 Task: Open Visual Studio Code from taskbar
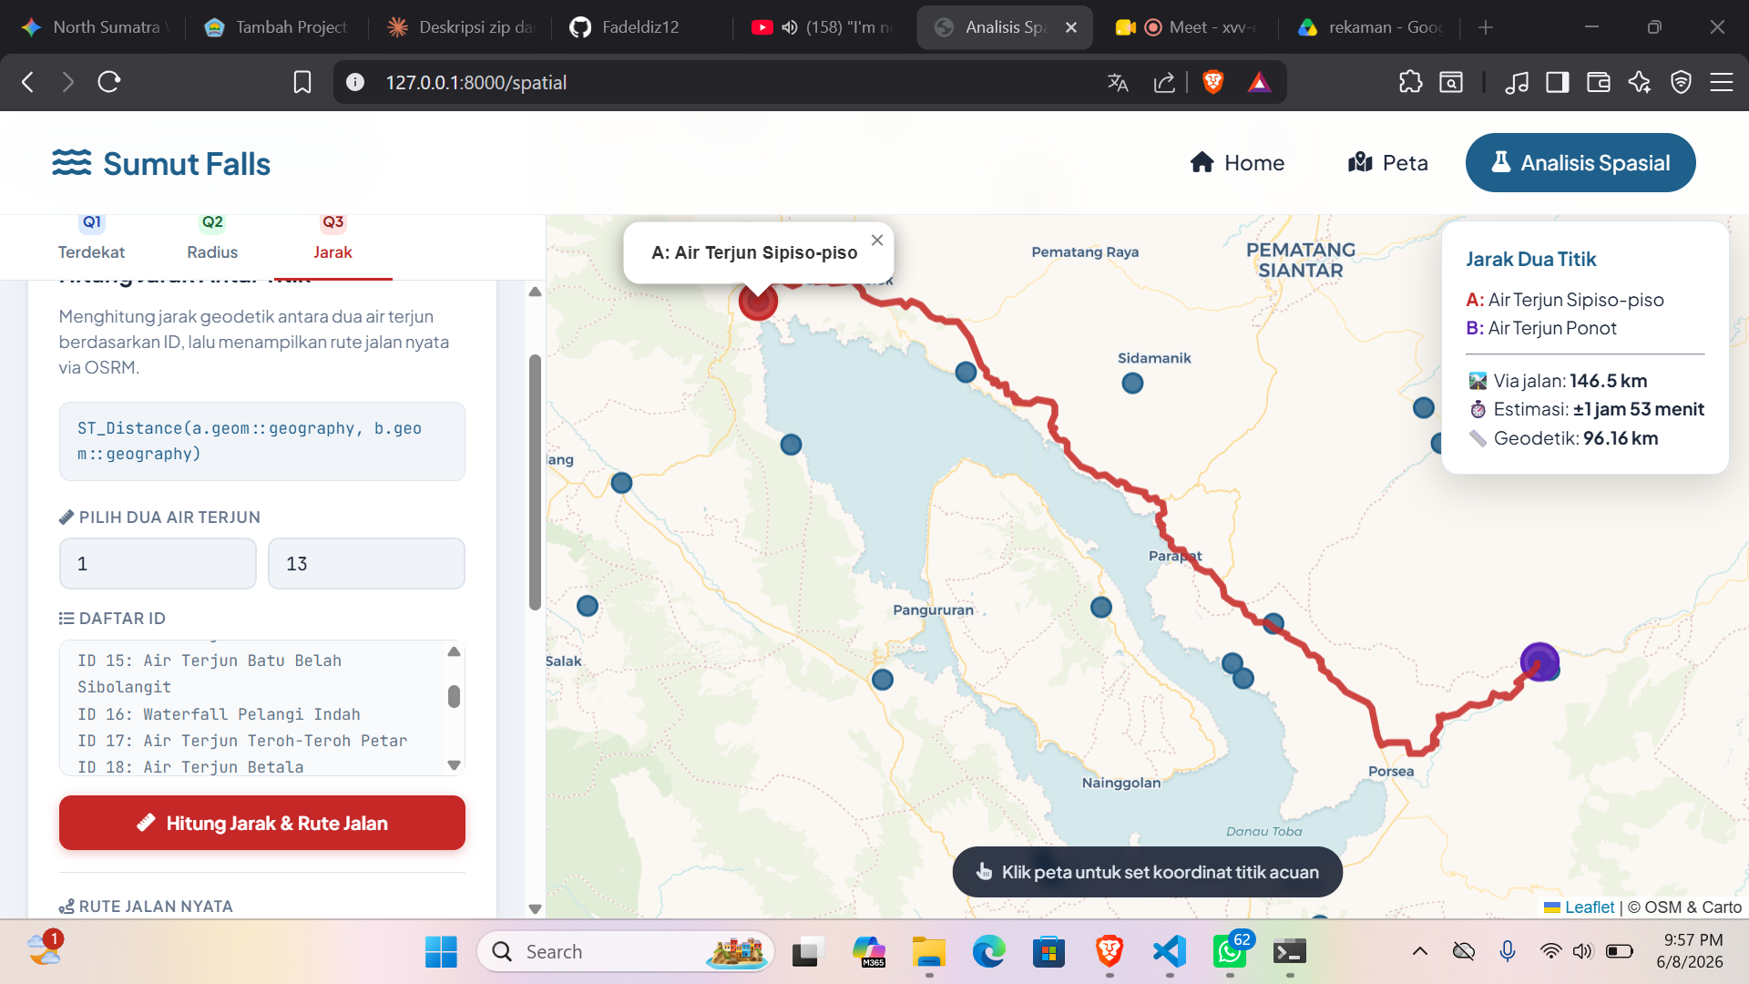point(1170,951)
